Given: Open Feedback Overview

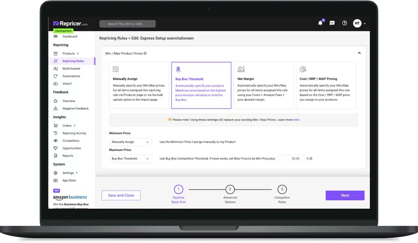Looking at the screenshot, I should [69, 101].
